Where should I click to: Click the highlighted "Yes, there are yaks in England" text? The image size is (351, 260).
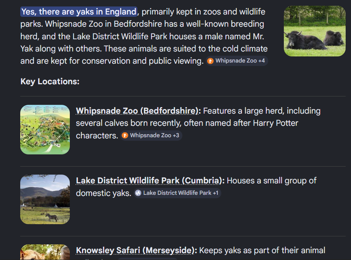79,12
